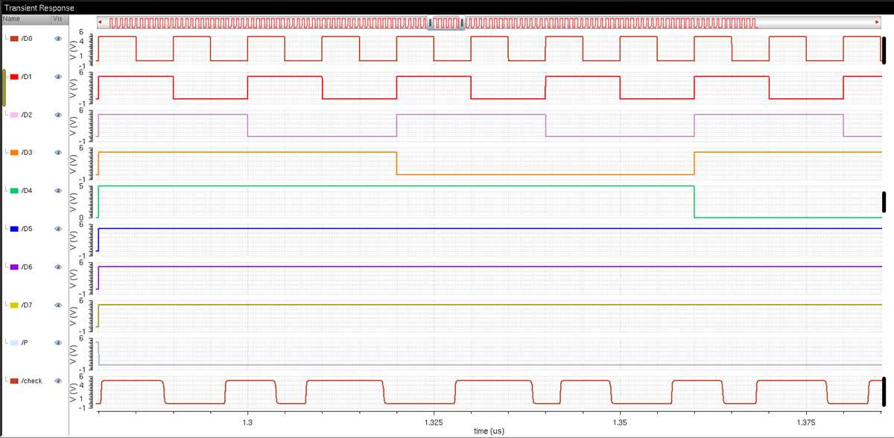Select the /D3 signal name
894x438 pixels.
pos(27,153)
